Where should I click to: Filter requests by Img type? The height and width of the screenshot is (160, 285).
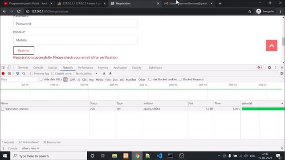[91, 80]
